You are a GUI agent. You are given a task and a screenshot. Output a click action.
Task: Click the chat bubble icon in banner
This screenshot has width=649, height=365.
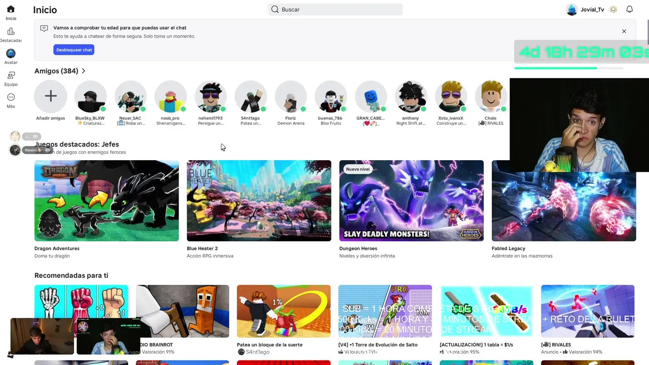pos(44,28)
